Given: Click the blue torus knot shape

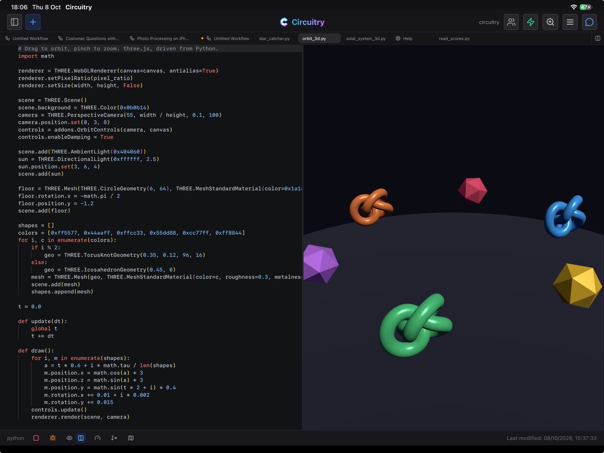Looking at the screenshot, I should pos(565,216).
